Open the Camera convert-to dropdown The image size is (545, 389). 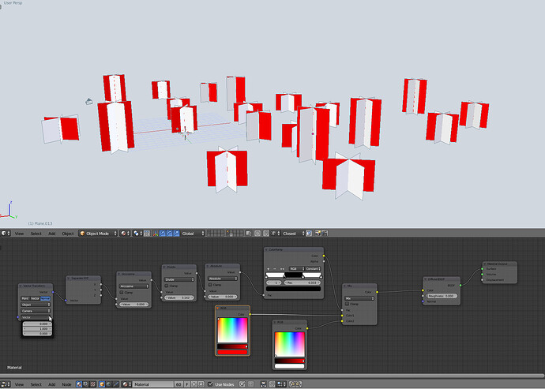(36, 311)
